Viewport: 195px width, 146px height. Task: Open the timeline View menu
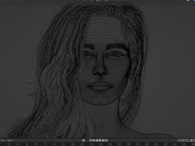coord(3,140)
